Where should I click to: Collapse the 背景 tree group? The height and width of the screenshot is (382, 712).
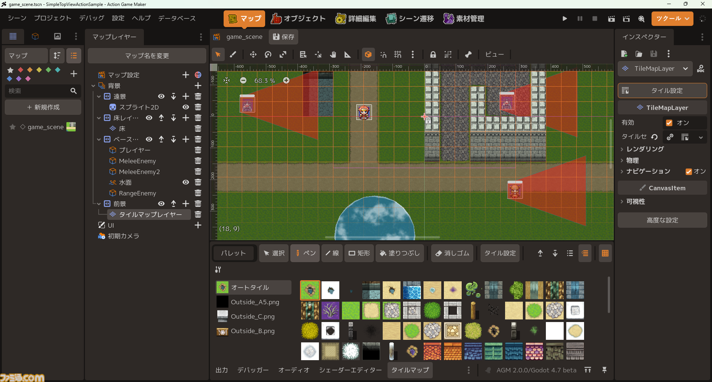click(x=93, y=86)
